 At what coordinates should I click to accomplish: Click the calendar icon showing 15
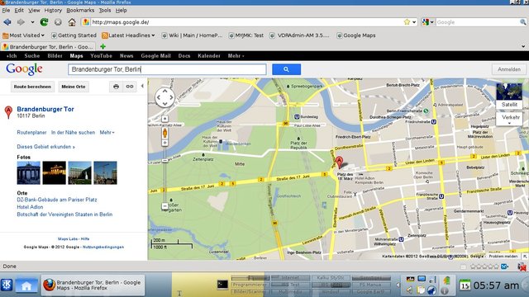coord(465,285)
